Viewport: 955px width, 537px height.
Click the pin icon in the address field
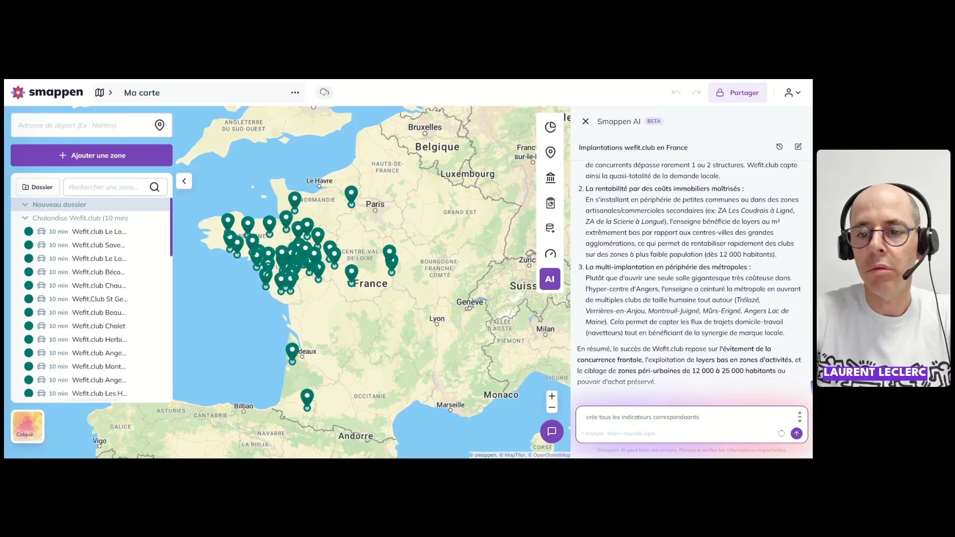[x=159, y=125]
